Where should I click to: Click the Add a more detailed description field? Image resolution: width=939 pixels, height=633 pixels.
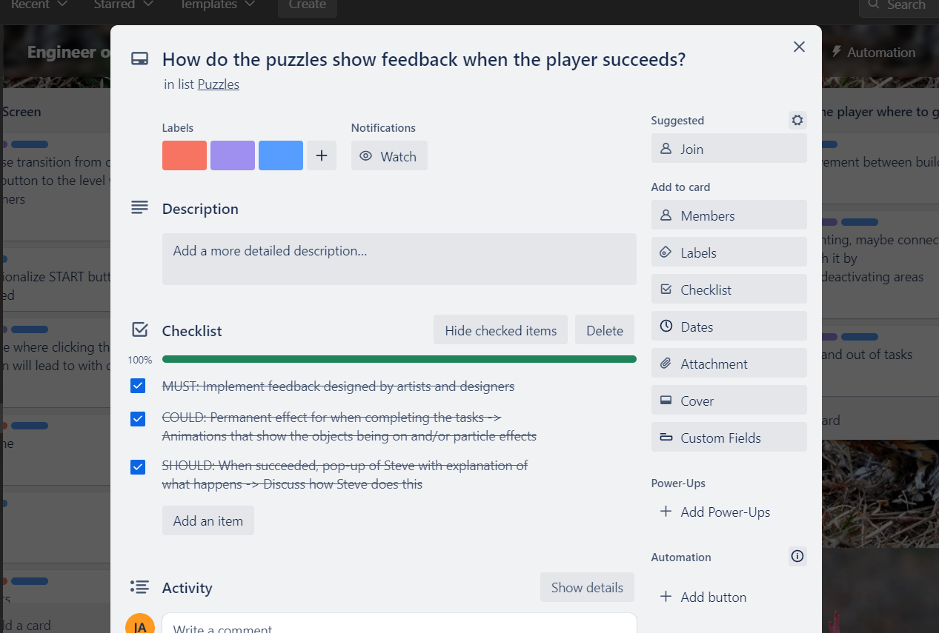point(399,259)
